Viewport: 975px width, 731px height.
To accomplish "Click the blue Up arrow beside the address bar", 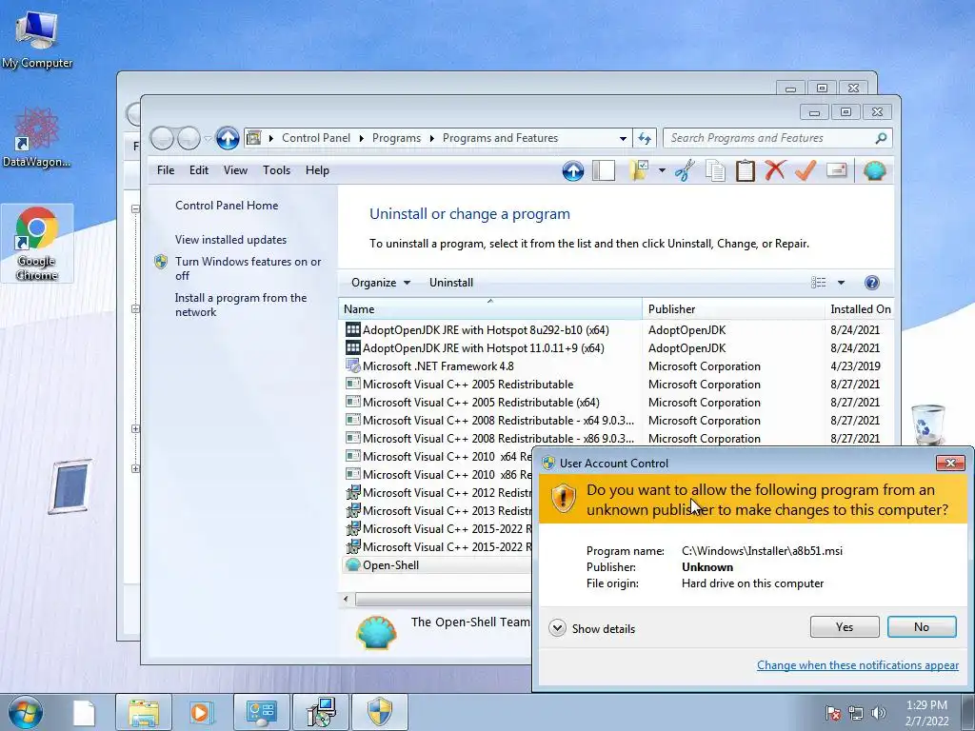I will (x=228, y=138).
